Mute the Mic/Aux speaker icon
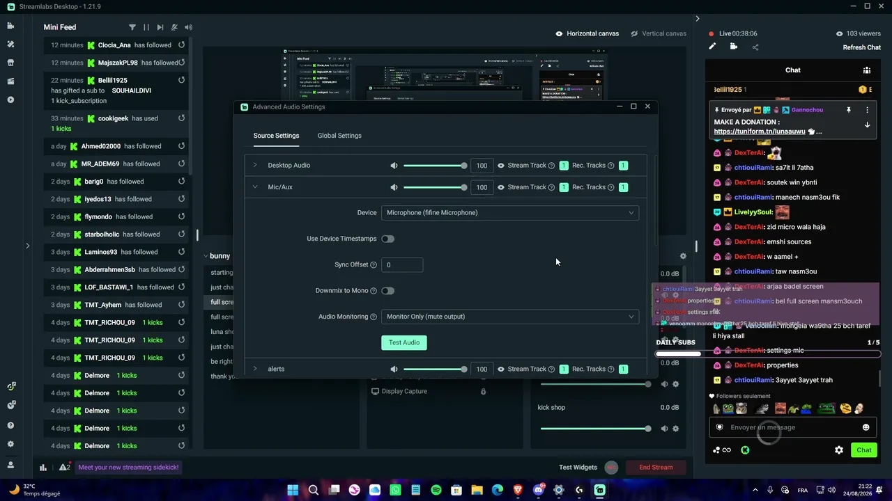Viewport: 892px width, 501px height. [x=394, y=187]
